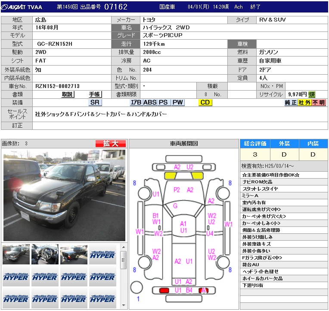Click the PS power steering badge
The image size is (329, 311).
[163, 103]
